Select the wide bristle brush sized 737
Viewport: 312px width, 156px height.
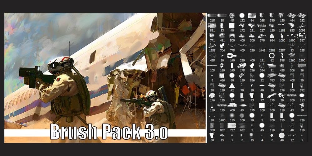click(232, 125)
